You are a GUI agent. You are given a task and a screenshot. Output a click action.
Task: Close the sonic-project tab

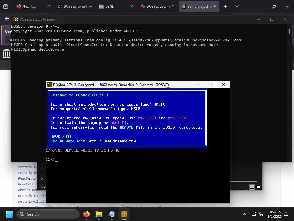click(214, 6)
